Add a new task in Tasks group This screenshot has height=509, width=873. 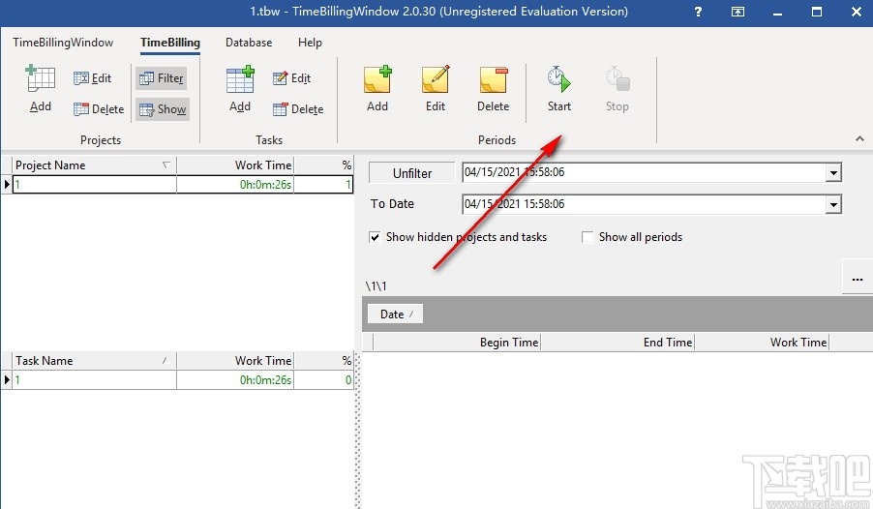click(x=240, y=89)
